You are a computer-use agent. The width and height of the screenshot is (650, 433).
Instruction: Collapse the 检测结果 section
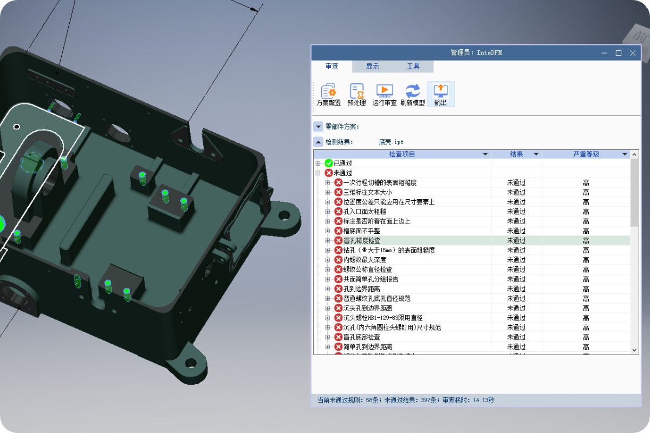[x=318, y=142]
